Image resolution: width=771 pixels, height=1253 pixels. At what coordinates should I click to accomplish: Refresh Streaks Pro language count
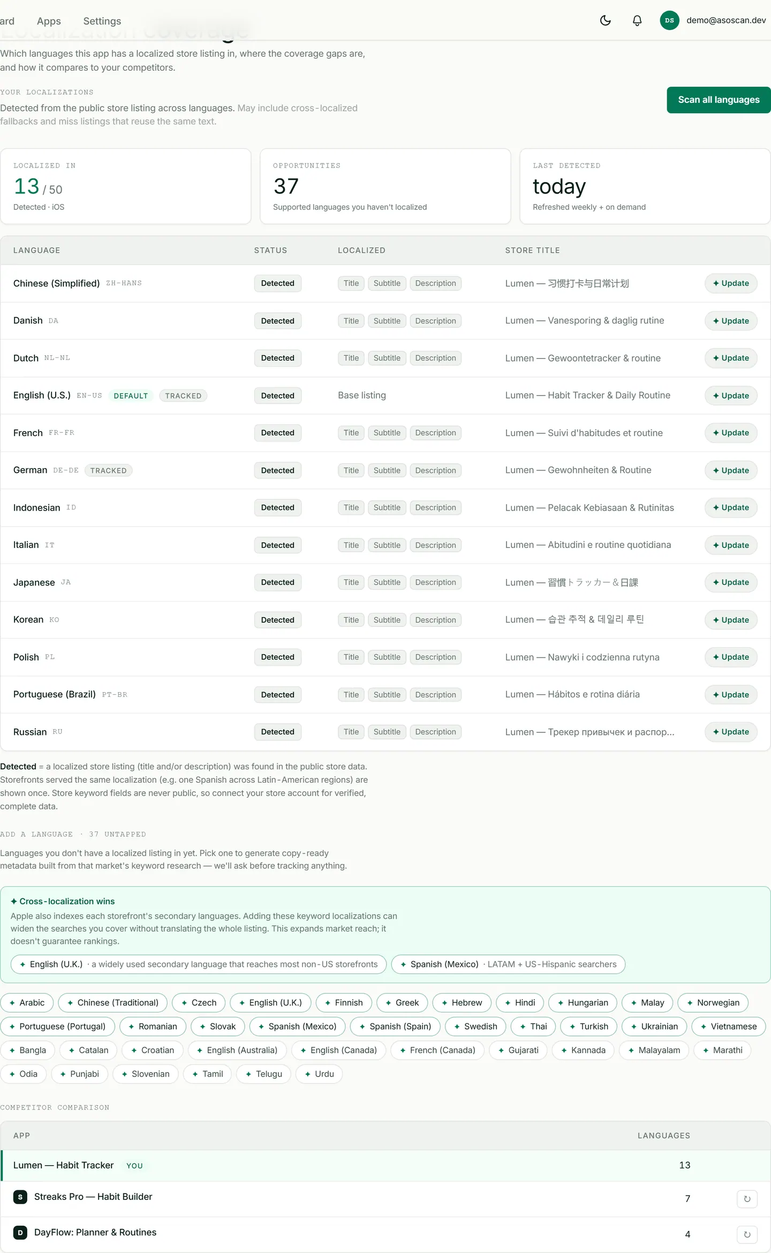pos(747,1199)
